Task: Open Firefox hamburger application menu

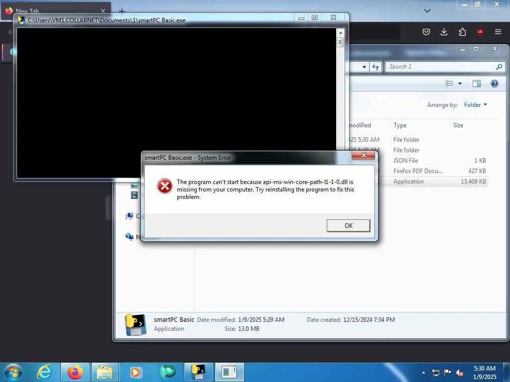Action: click(498, 32)
